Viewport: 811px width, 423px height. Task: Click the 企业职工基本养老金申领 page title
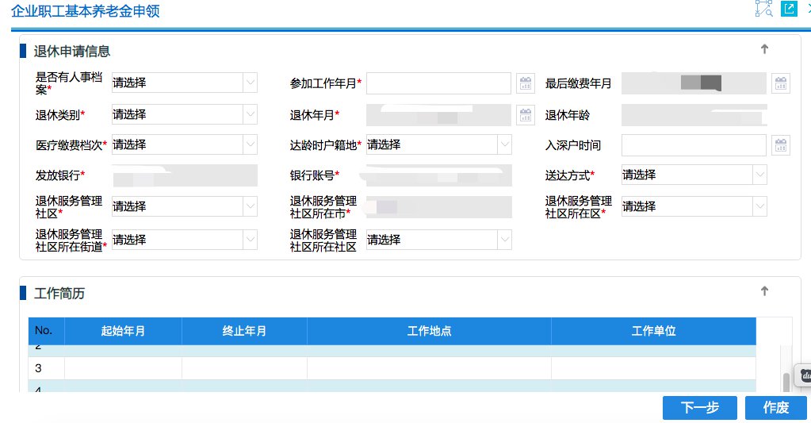tap(86, 11)
